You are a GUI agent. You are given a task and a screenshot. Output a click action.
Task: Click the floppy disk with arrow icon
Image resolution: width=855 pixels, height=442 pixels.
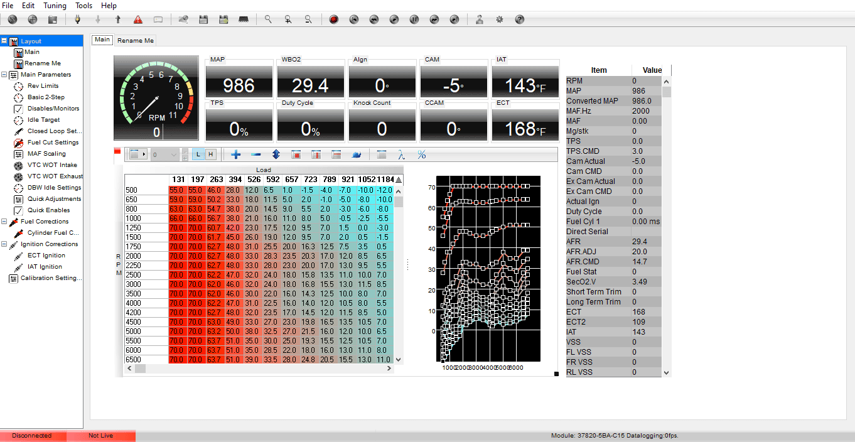click(223, 19)
